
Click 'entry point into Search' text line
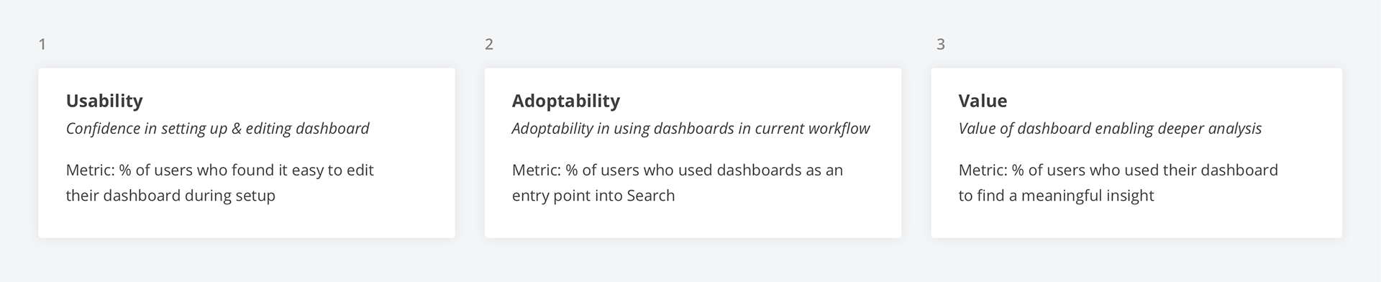point(593,196)
